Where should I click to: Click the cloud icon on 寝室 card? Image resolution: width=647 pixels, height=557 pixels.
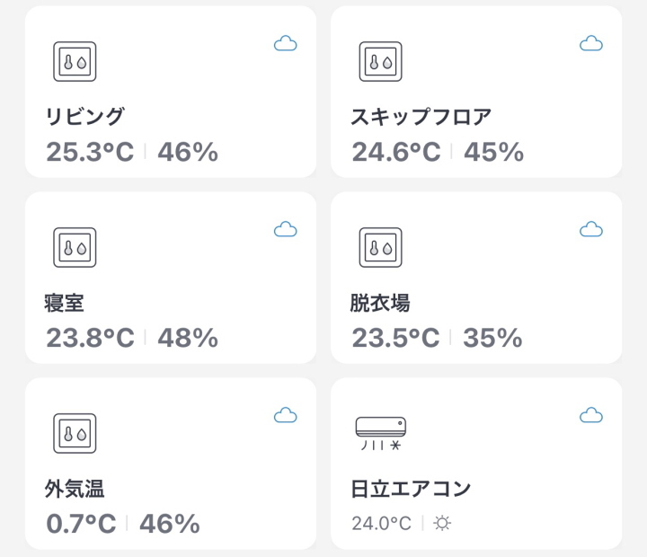pyautogui.click(x=286, y=229)
